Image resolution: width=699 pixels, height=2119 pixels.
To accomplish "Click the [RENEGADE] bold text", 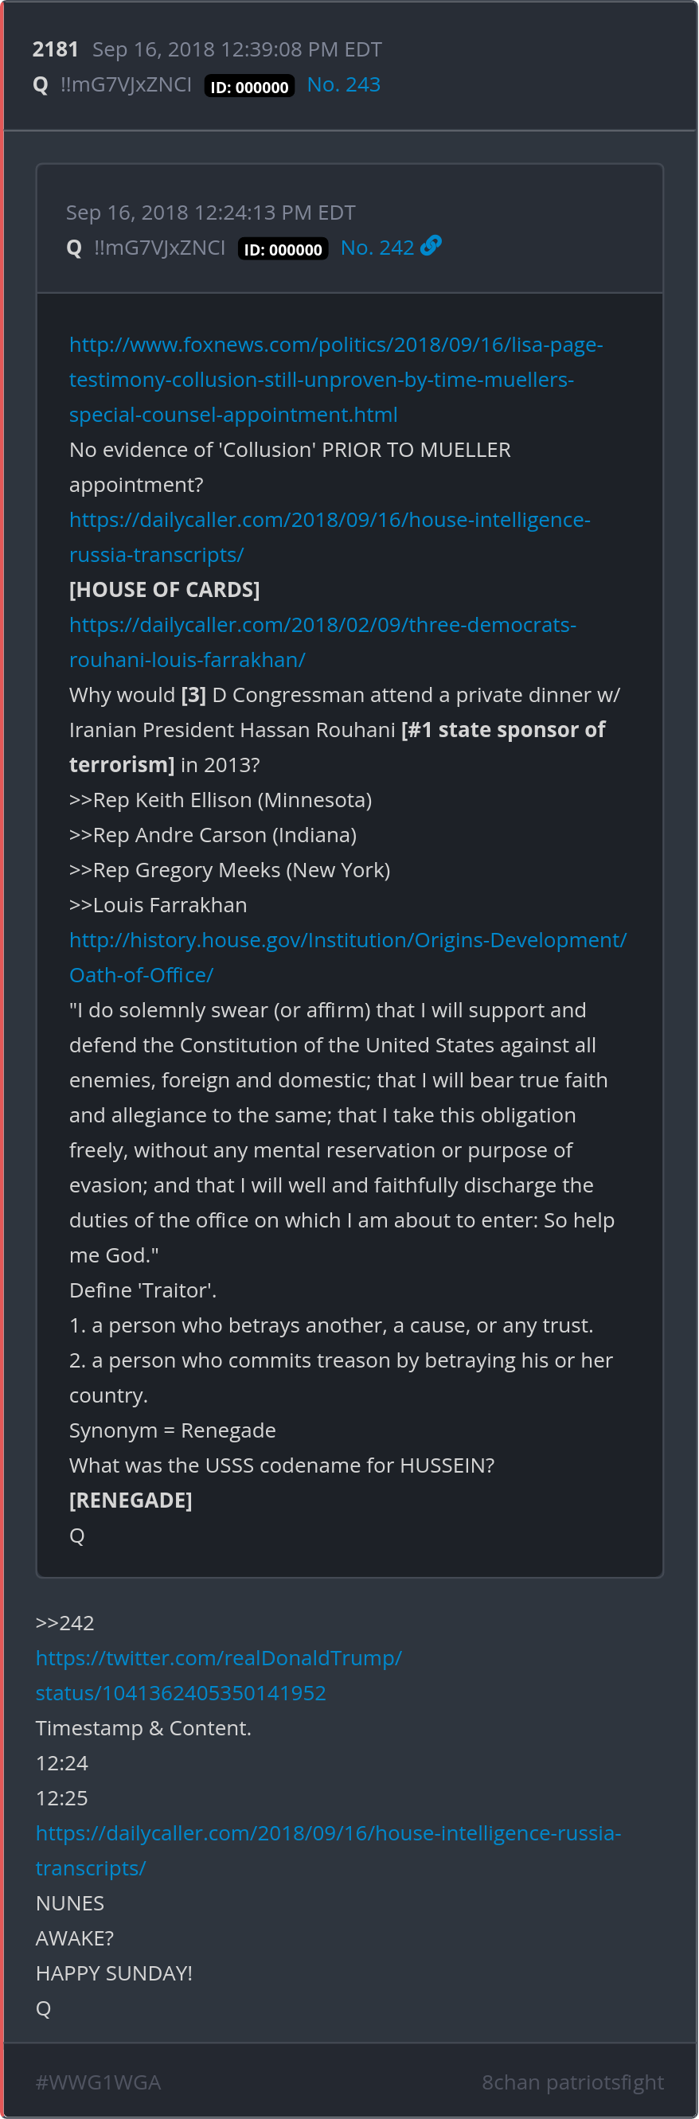I will pos(131,1500).
